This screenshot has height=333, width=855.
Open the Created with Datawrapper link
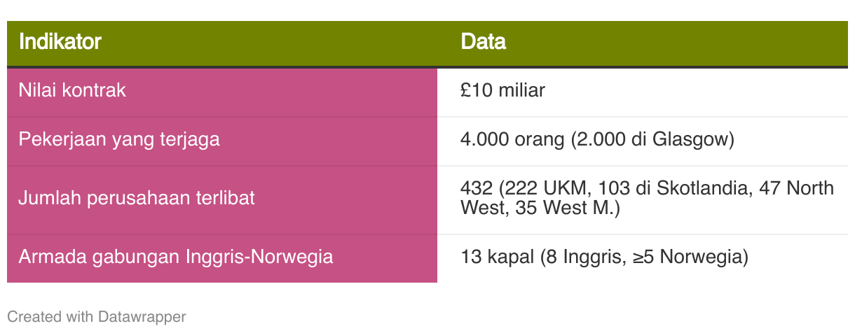pos(97,316)
